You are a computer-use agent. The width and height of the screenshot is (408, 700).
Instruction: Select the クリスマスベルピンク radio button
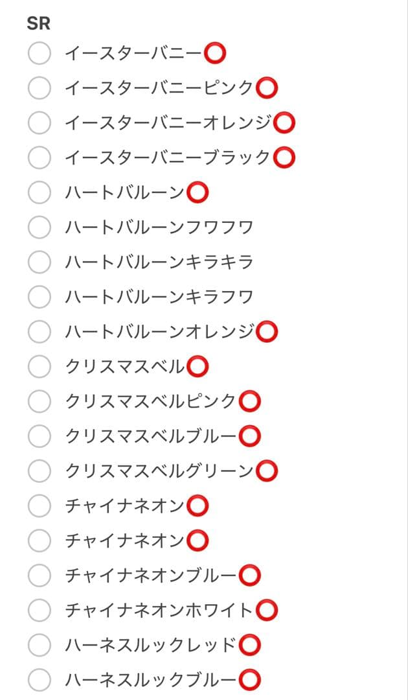[39, 401]
